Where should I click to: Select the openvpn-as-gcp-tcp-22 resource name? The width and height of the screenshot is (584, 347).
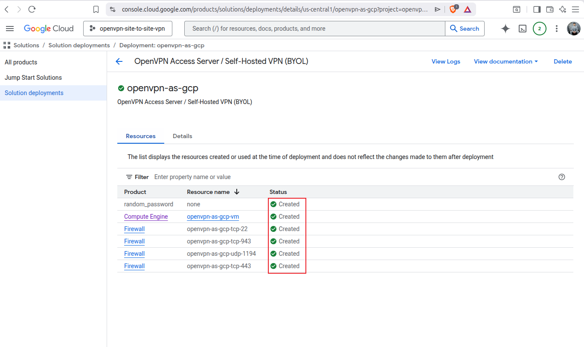click(217, 229)
